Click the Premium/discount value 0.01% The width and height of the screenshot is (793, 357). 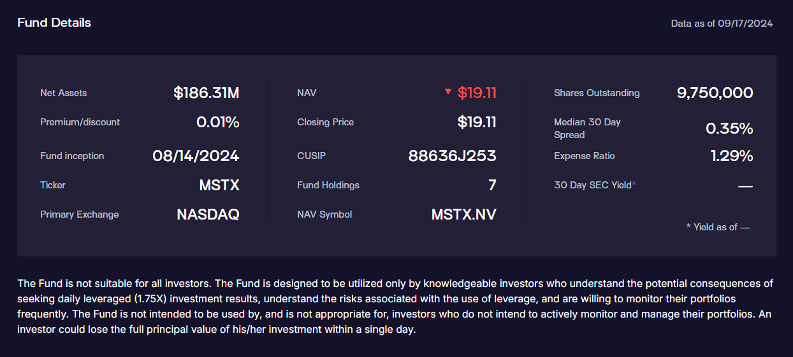(218, 122)
